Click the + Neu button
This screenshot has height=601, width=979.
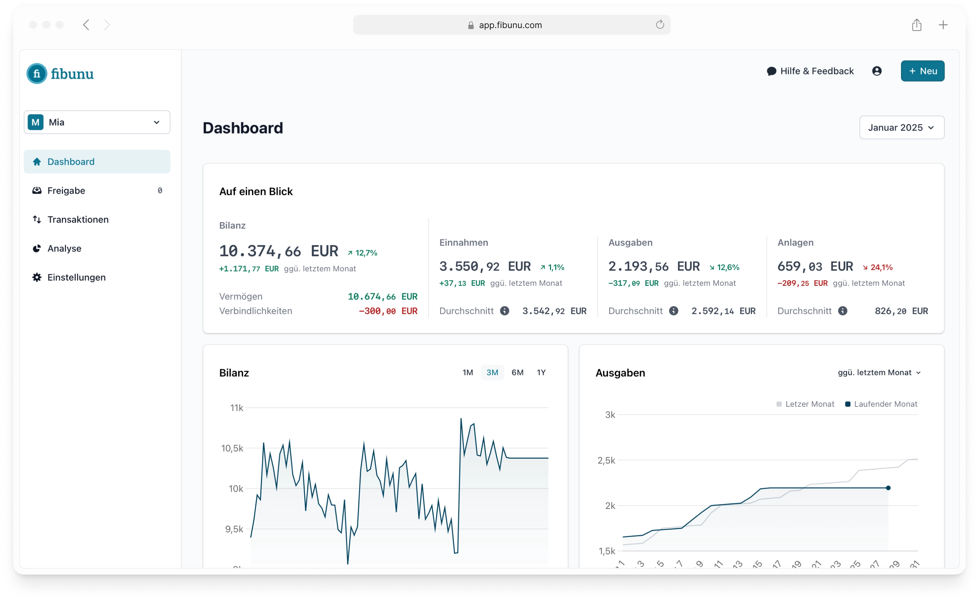pos(923,71)
